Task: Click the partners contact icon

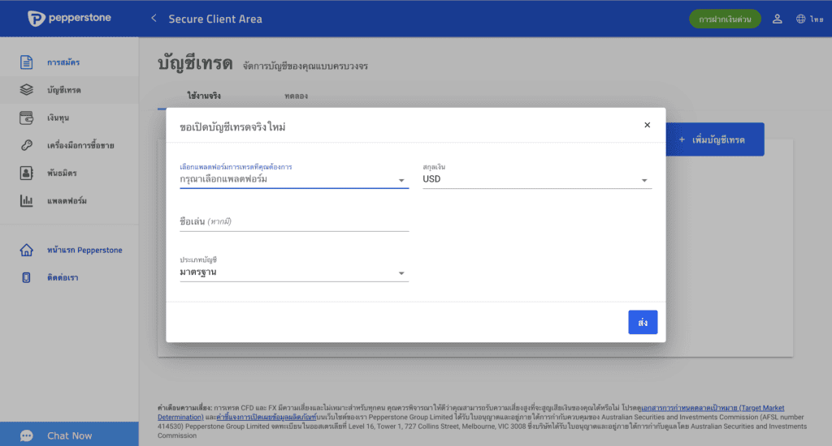Action: click(27, 173)
